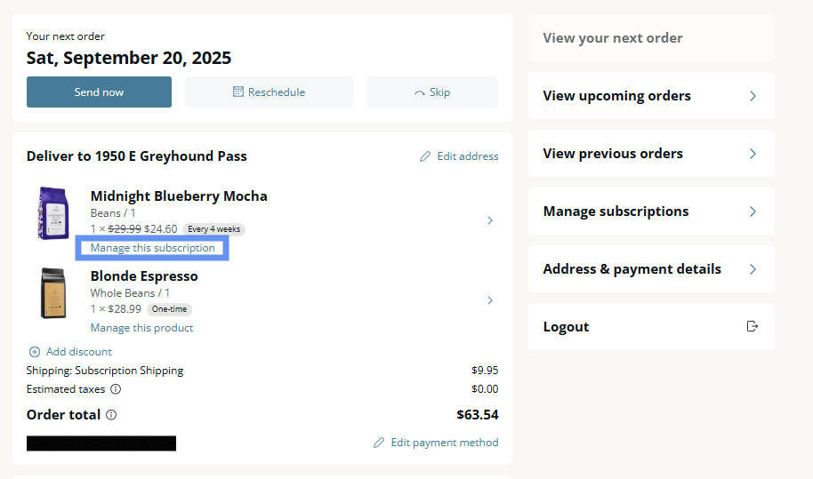
Task: Click the plus circle Add discount icon
Action: pyautogui.click(x=34, y=352)
